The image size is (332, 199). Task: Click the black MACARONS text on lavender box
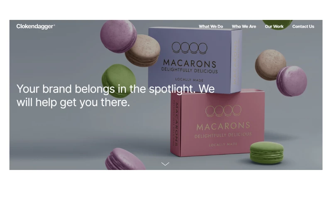pyautogui.click(x=190, y=63)
